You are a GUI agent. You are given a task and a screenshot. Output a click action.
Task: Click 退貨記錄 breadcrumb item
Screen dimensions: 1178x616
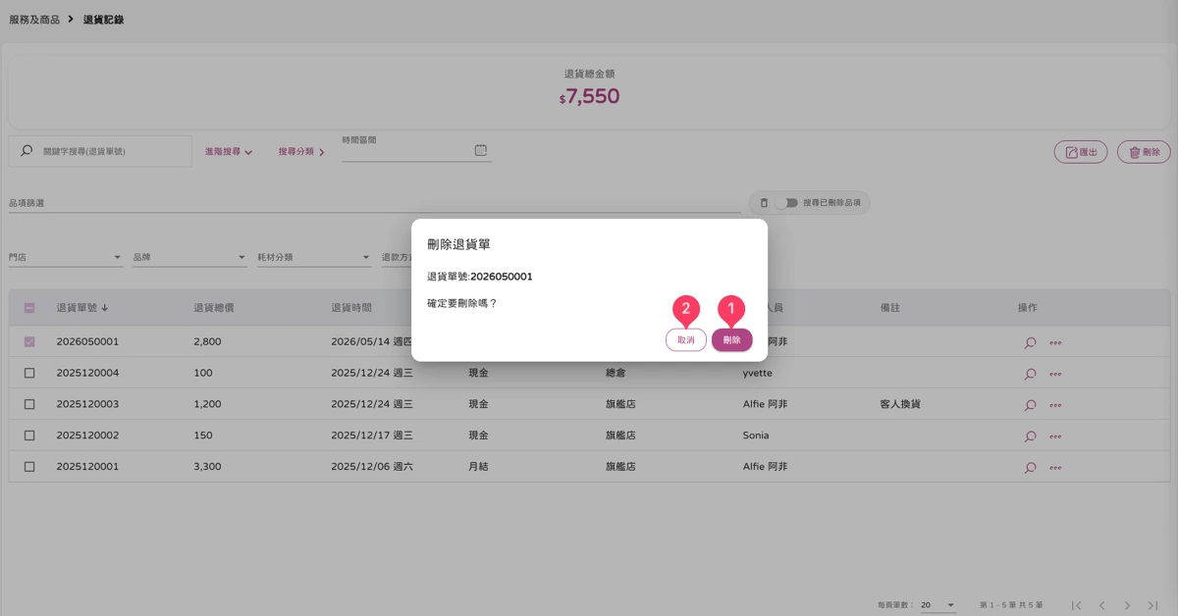pos(104,20)
